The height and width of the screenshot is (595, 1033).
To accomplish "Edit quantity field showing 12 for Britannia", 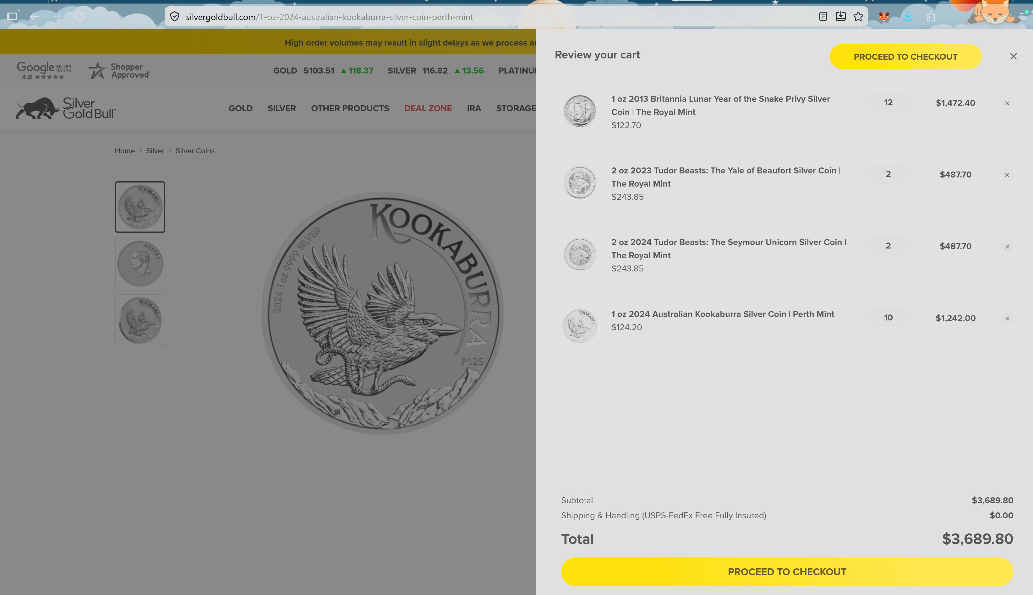I will click(888, 103).
